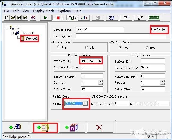Select Tcp under Primary Mode
Screen dimensions: 172x140
click(x=59, y=47)
